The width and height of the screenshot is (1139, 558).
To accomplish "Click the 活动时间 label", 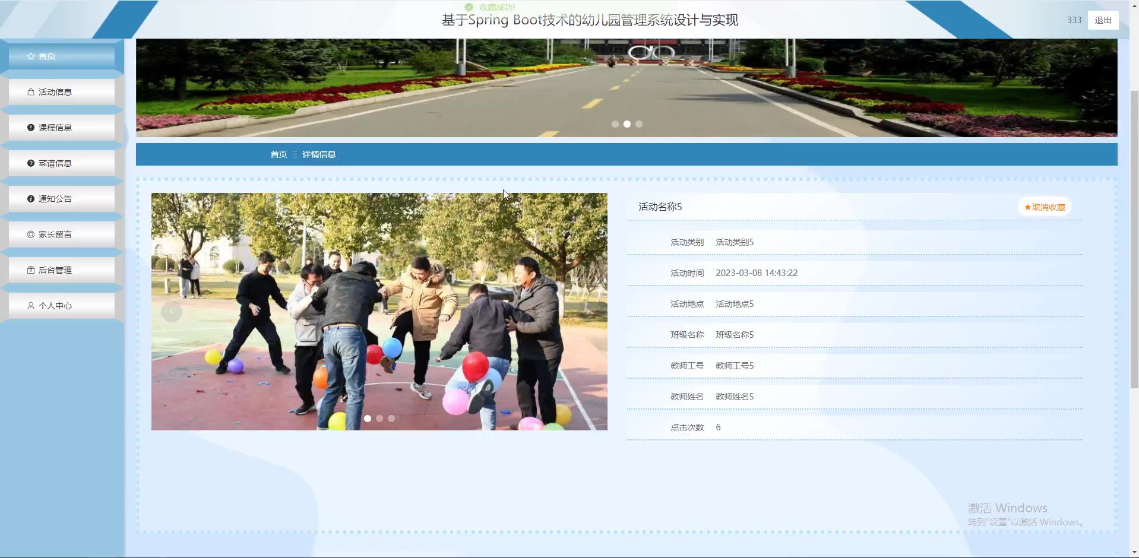I will click(687, 273).
